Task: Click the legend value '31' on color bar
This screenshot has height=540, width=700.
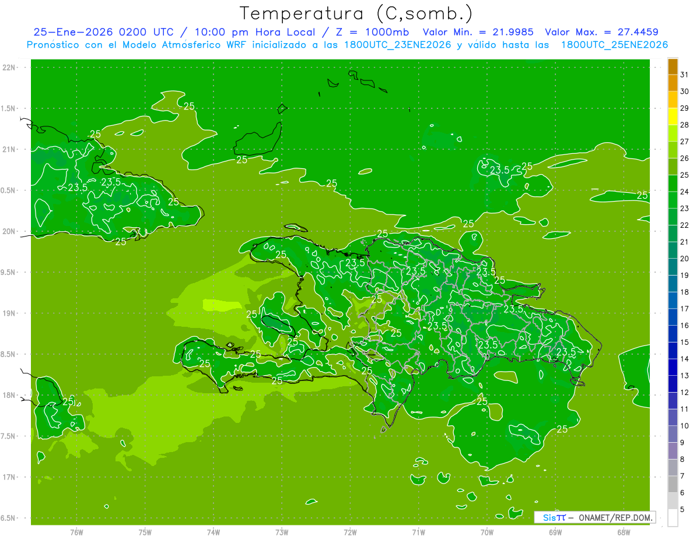Action: [x=685, y=75]
